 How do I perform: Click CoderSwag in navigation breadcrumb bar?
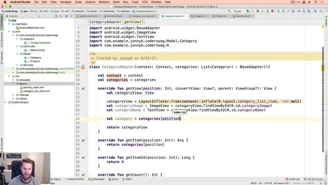tap(10, 11)
